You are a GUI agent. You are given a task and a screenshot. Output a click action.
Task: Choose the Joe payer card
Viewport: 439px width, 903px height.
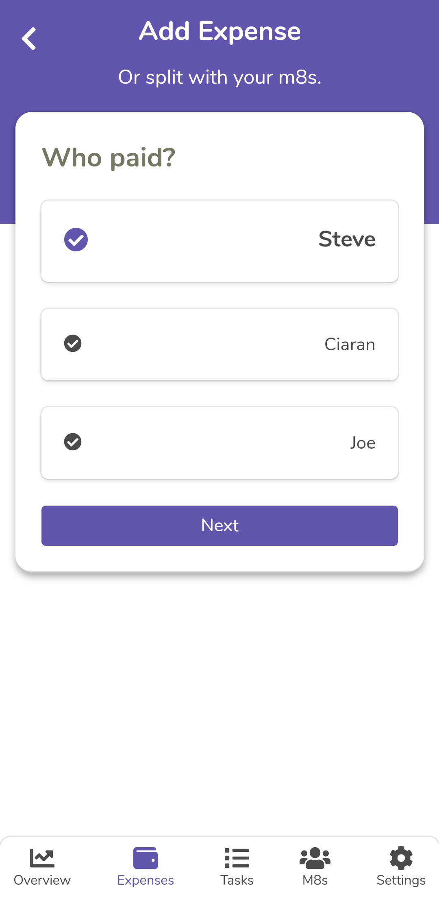[x=219, y=443]
